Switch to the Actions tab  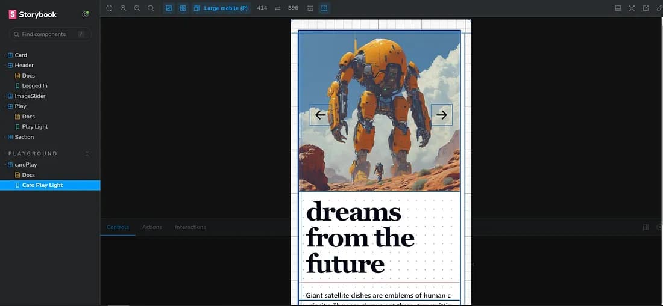pos(152,227)
